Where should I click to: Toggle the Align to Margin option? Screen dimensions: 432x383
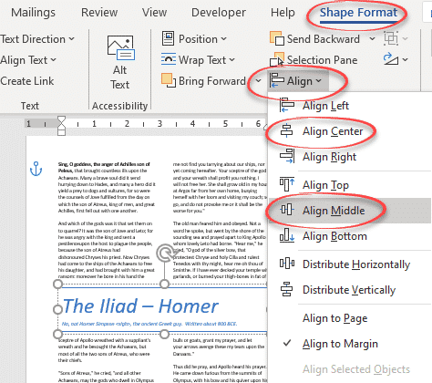(x=340, y=344)
